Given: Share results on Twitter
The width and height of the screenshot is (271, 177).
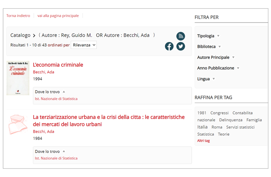Looking at the screenshot, I should [181, 46].
